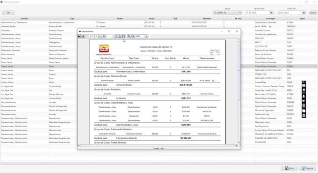This screenshot has width=318, height=173.
Task: Click the top icon on recorder bar
Action: click(x=304, y=82)
